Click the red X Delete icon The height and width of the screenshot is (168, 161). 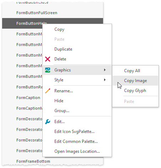pyautogui.click(x=48, y=59)
